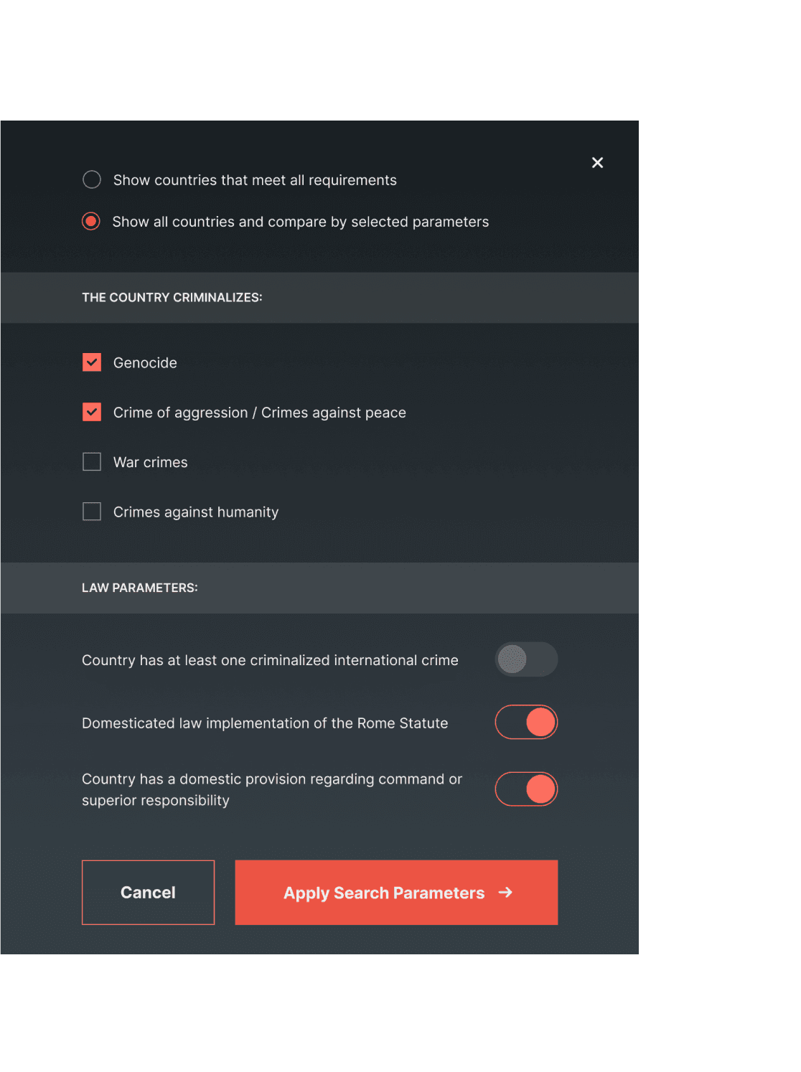This screenshot has height=1072, width=801.
Task: Disable the Rome Statute implementation toggle
Action: tap(526, 722)
